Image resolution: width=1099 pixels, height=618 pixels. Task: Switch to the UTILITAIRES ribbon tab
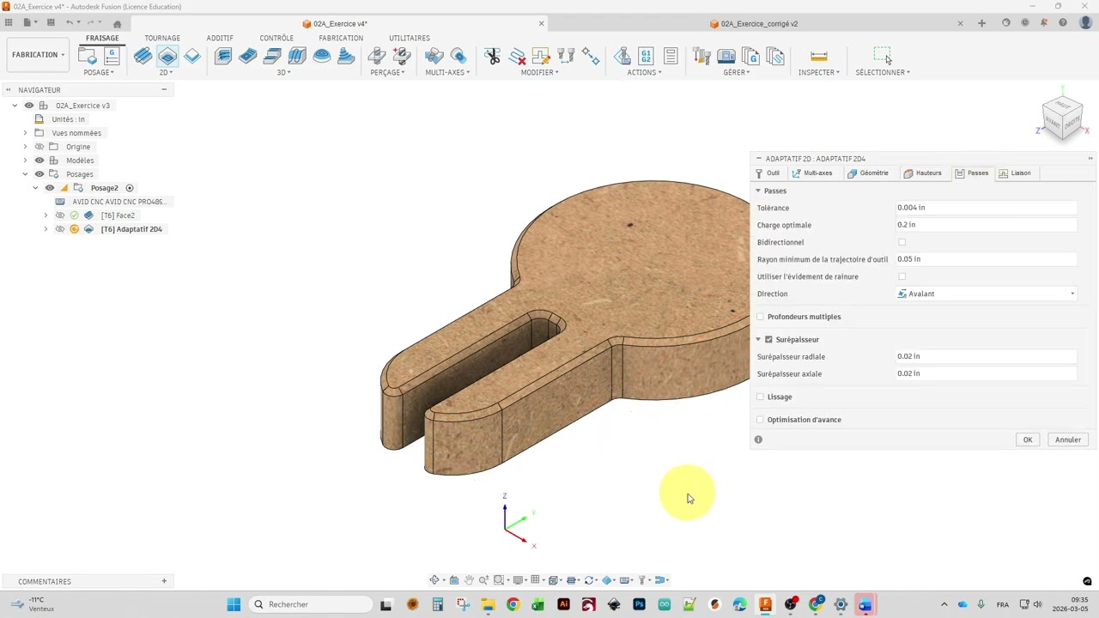410,38
